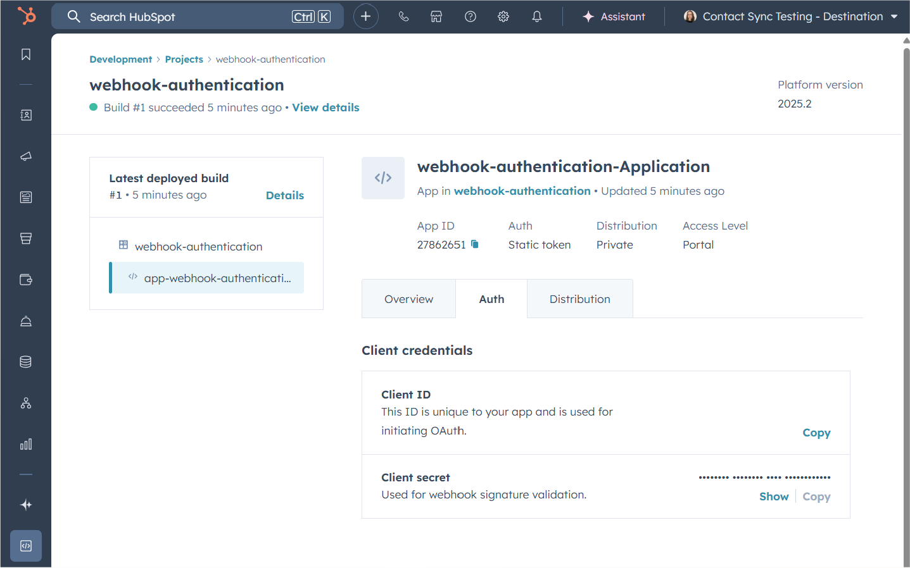Open the Assistant AI button

tap(614, 17)
